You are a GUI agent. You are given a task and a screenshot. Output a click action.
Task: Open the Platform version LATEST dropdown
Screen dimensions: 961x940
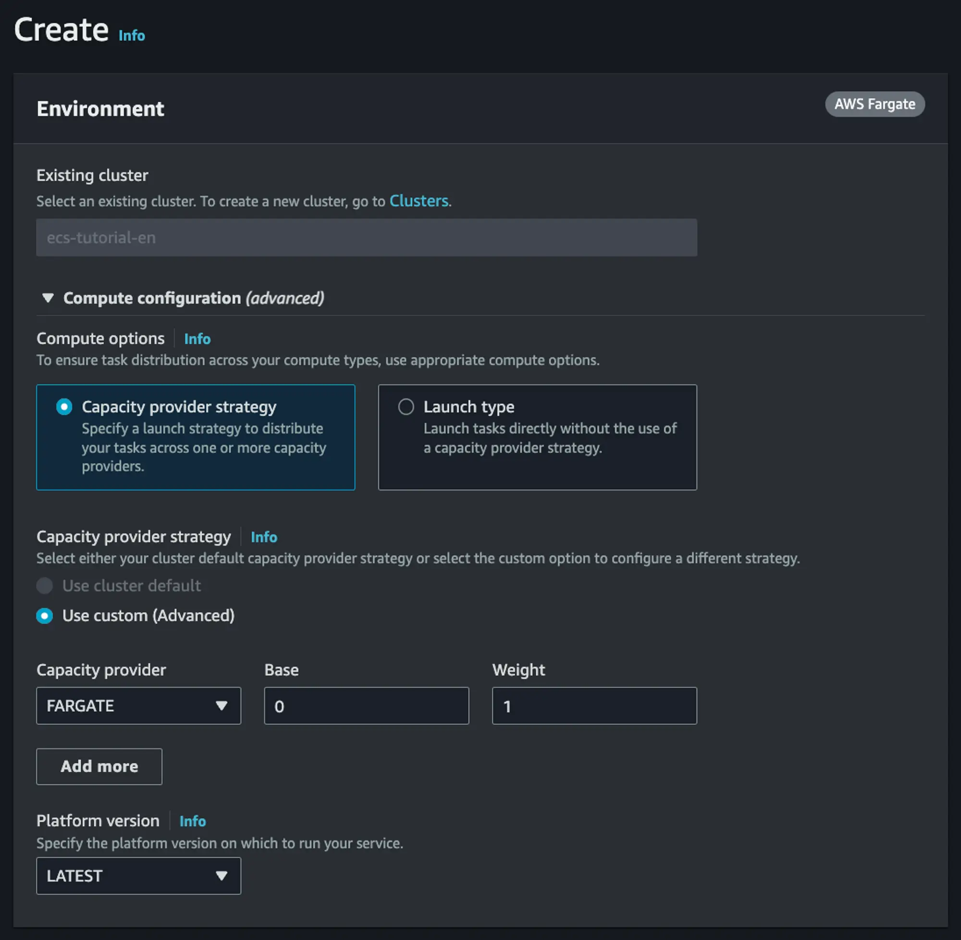tap(138, 876)
